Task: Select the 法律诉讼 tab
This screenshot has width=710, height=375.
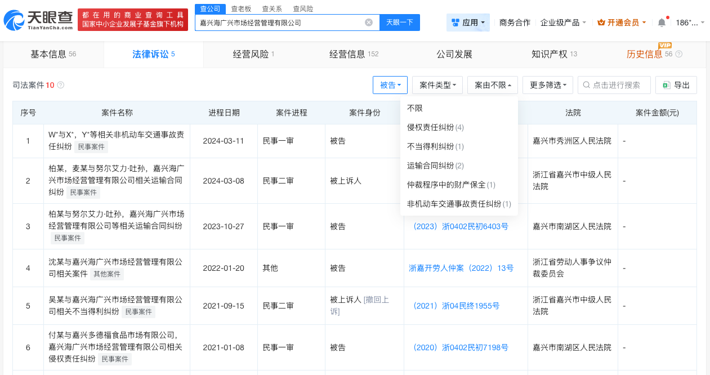Action: tap(154, 54)
